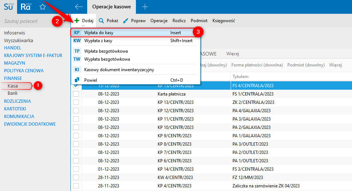
Task: Tick checkbox for row KP 9/CENTR/2023
Action: [76, 135]
